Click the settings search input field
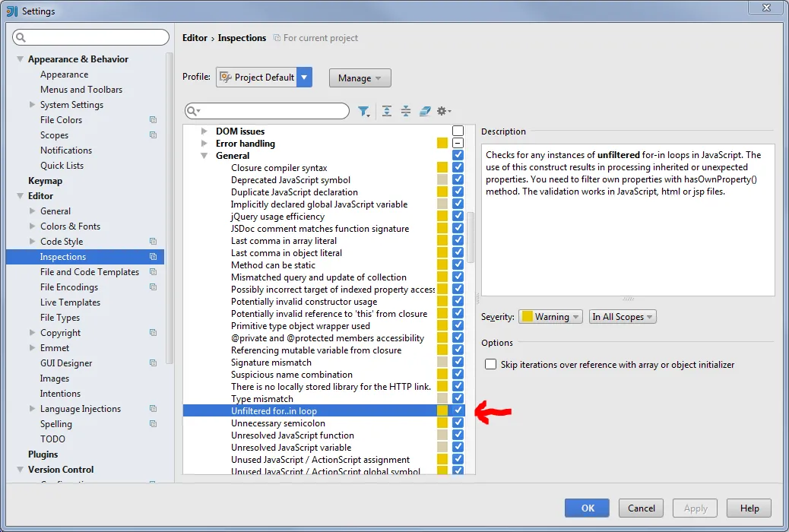Image resolution: width=789 pixels, height=532 pixels. (90, 37)
